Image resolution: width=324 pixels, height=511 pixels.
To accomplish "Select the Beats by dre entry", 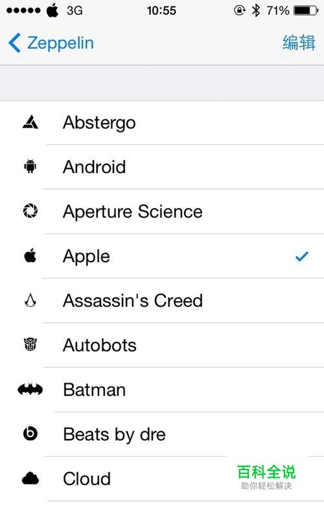I will [162, 434].
